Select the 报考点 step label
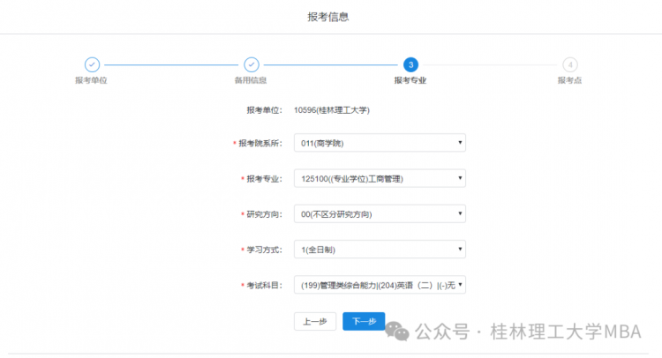The width and height of the screenshot is (662, 358). pos(569,80)
